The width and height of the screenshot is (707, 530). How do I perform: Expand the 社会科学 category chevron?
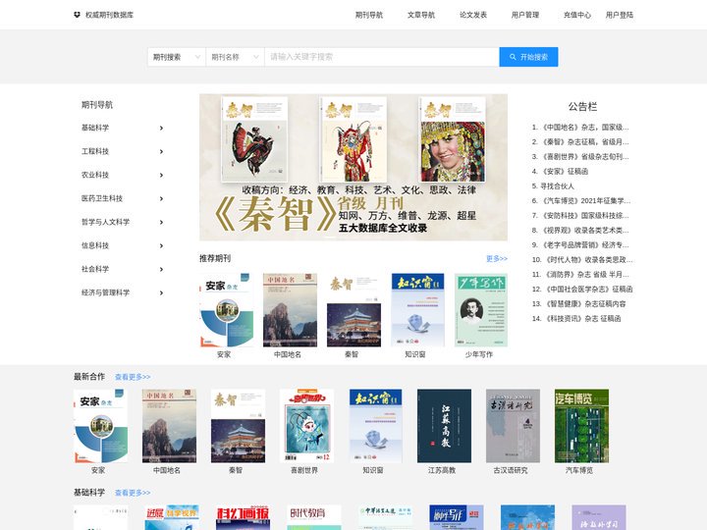(x=161, y=269)
